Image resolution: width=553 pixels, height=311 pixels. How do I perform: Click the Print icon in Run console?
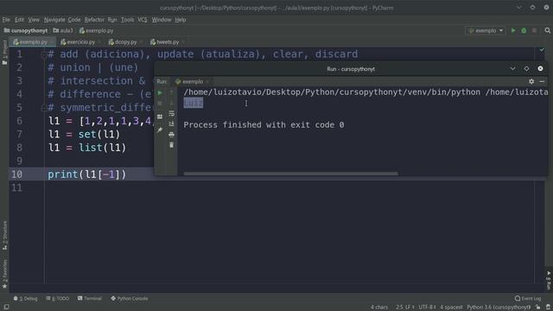[171, 135]
